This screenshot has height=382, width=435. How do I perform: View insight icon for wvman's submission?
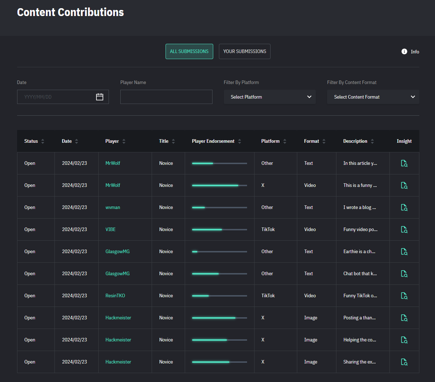coord(404,208)
